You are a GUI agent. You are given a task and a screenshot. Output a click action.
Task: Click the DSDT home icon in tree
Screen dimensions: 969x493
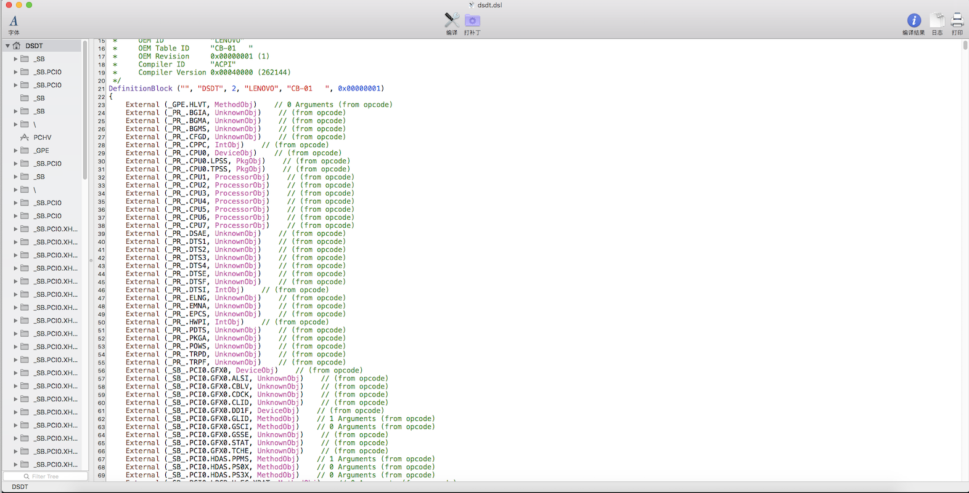17,46
